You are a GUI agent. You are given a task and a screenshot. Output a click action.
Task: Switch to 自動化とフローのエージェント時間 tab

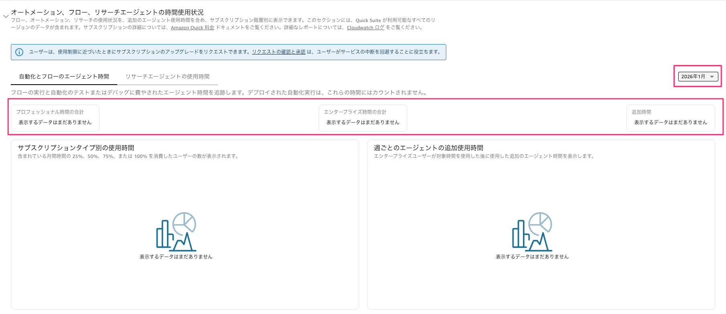pos(64,77)
